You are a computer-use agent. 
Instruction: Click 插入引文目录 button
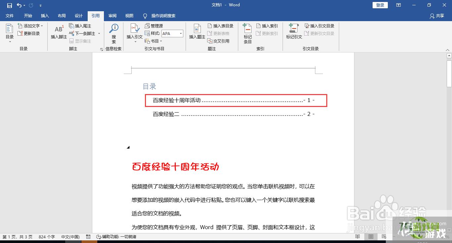pyautogui.click(x=320, y=26)
